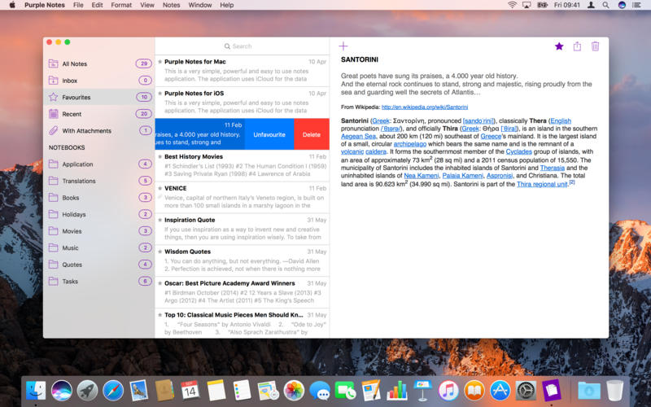Open the Format menu
Viewport: 651px width, 407px height.
point(121,5)
